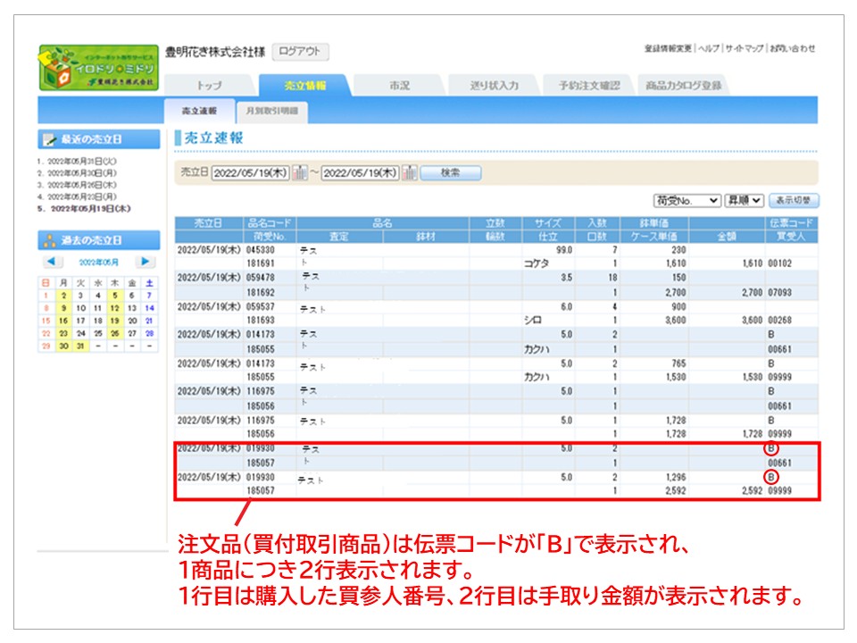The height and width of the screenshot is (643, 857).
Task: Go to next month in sales calendar
Action: (x=143, y=262)
